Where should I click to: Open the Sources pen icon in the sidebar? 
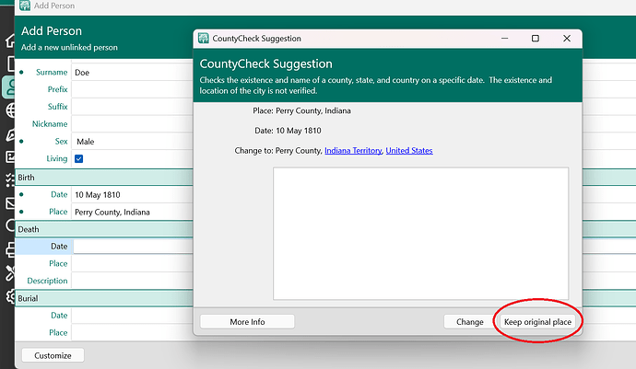[10, 134]
